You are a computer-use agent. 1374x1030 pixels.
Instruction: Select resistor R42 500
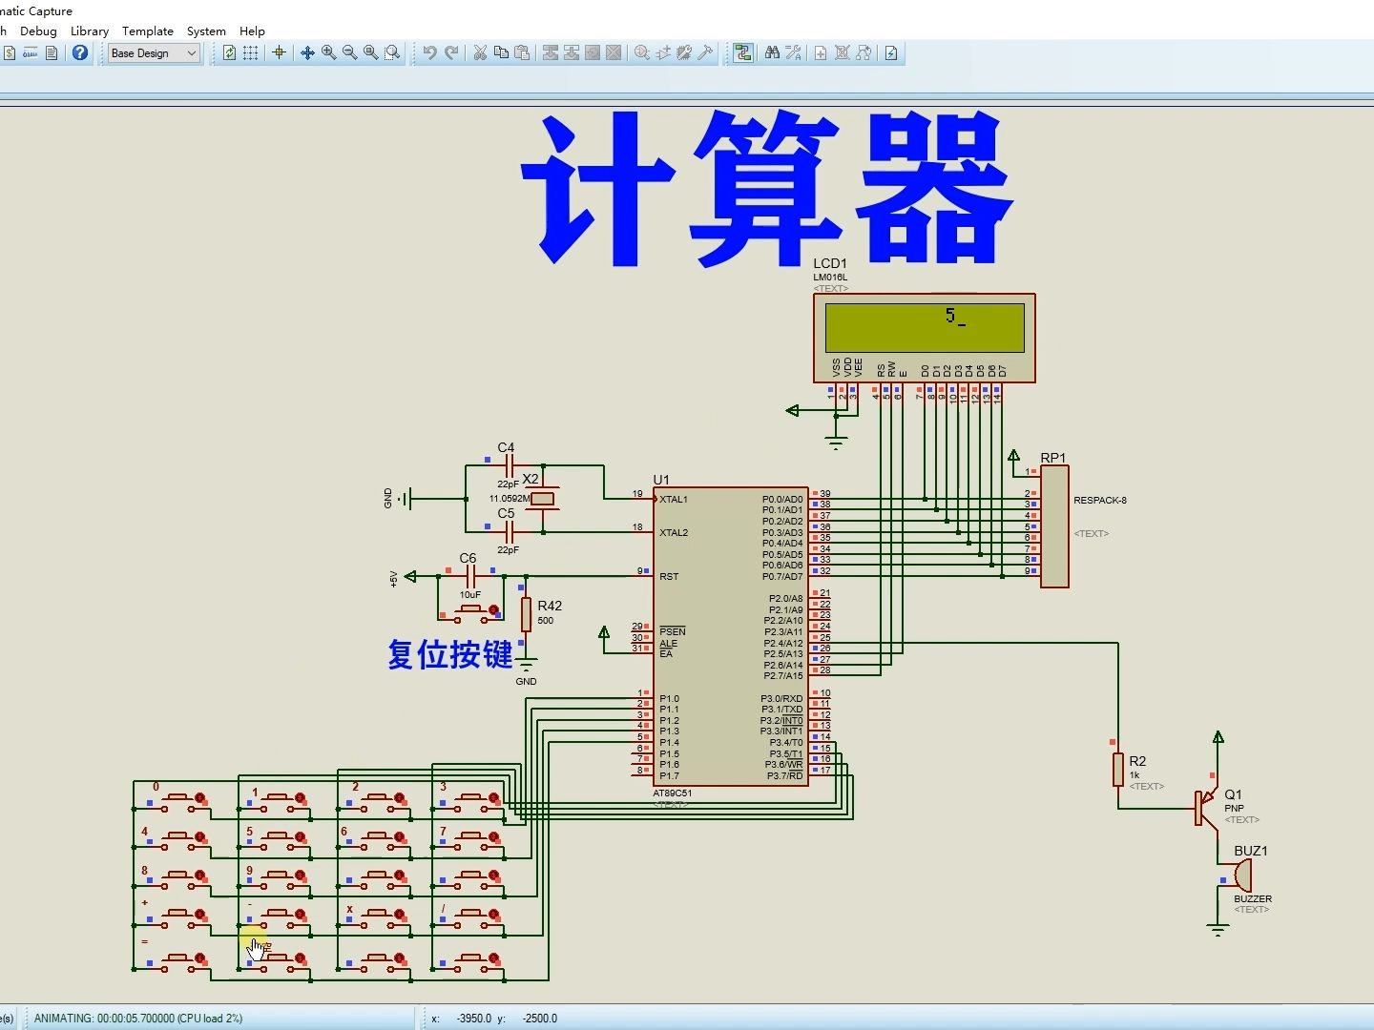tap(525, 614)
